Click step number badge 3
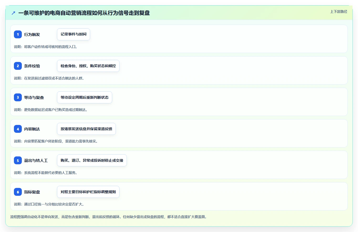The height and width of the screenshot is (232, 358). 18,97
